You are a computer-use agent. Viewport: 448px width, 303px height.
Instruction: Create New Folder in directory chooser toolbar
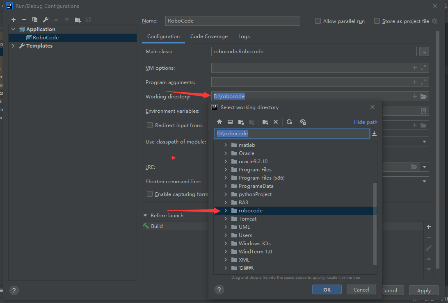click(x=265, y=122)
